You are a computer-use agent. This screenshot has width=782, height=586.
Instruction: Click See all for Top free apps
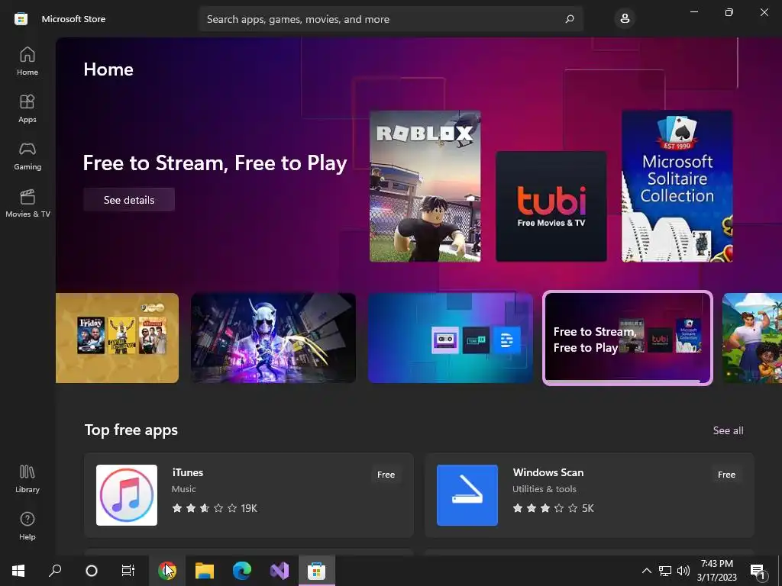pyautogui.click(x=728, y=430)
